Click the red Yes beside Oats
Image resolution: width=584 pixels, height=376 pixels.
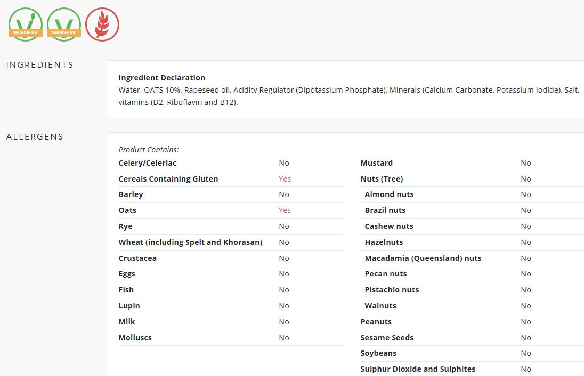pos(285,210)
